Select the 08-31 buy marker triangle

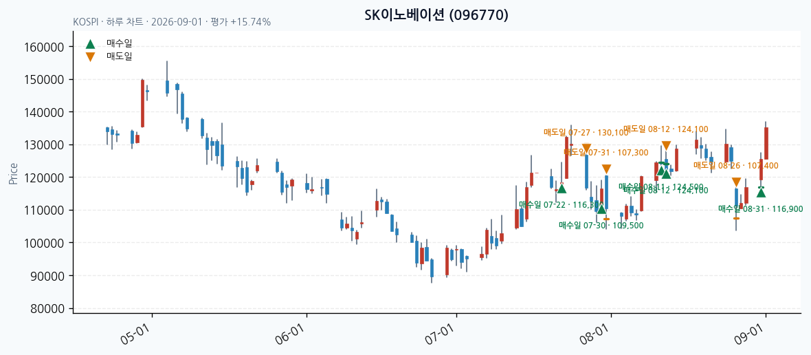(x=761, y=193)
